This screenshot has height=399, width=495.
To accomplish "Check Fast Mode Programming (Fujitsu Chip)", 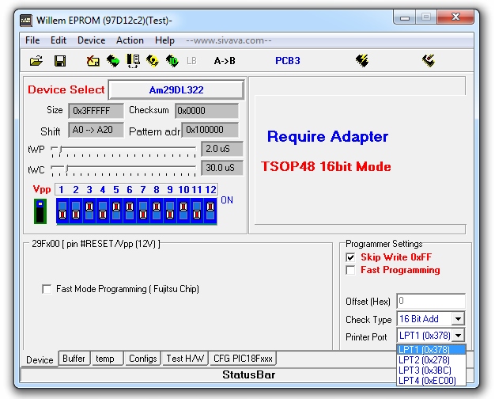I will (47, 289).
